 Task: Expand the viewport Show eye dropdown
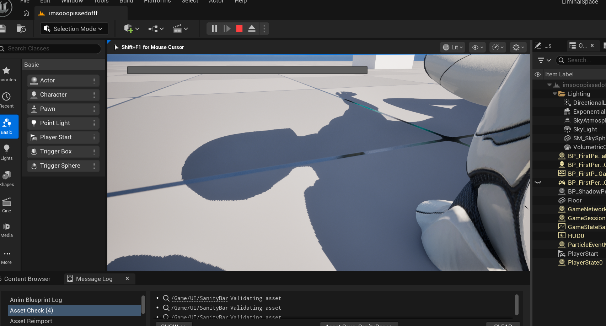tap(477, 47)
